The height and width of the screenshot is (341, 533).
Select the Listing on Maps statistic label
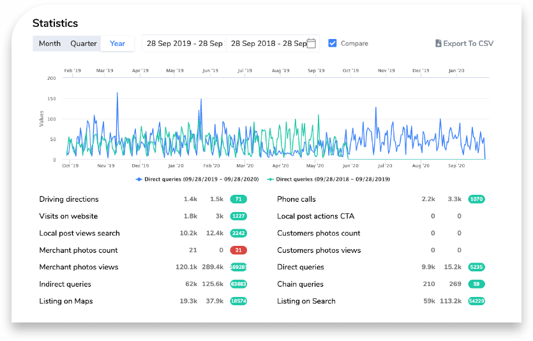(66, 301)
